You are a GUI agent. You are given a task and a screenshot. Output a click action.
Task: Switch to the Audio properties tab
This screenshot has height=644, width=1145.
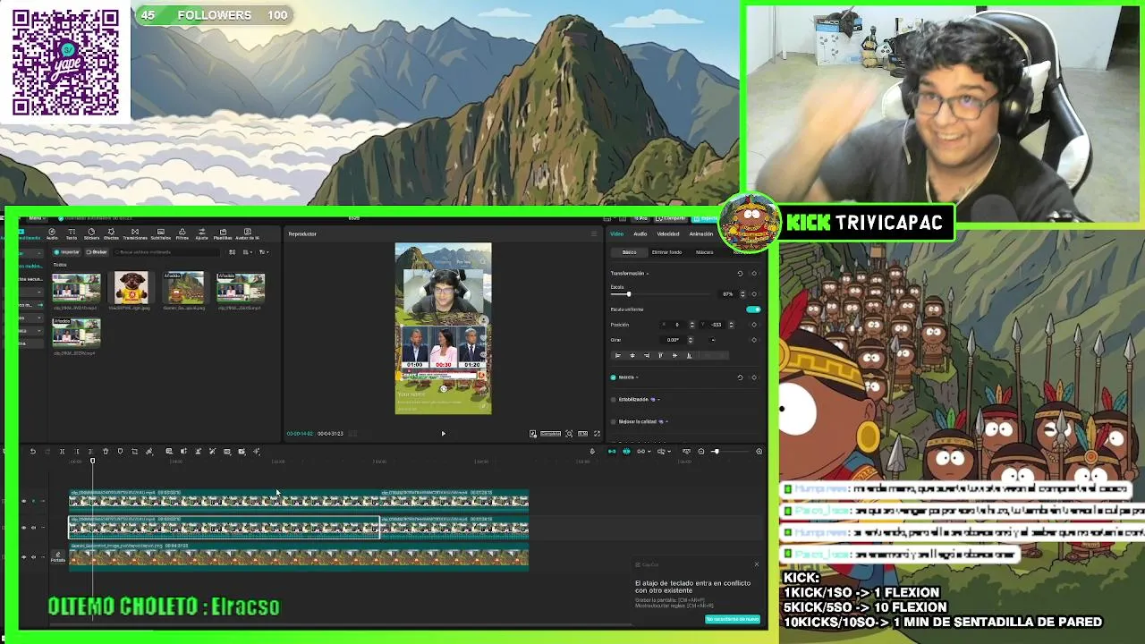[640, 233]
